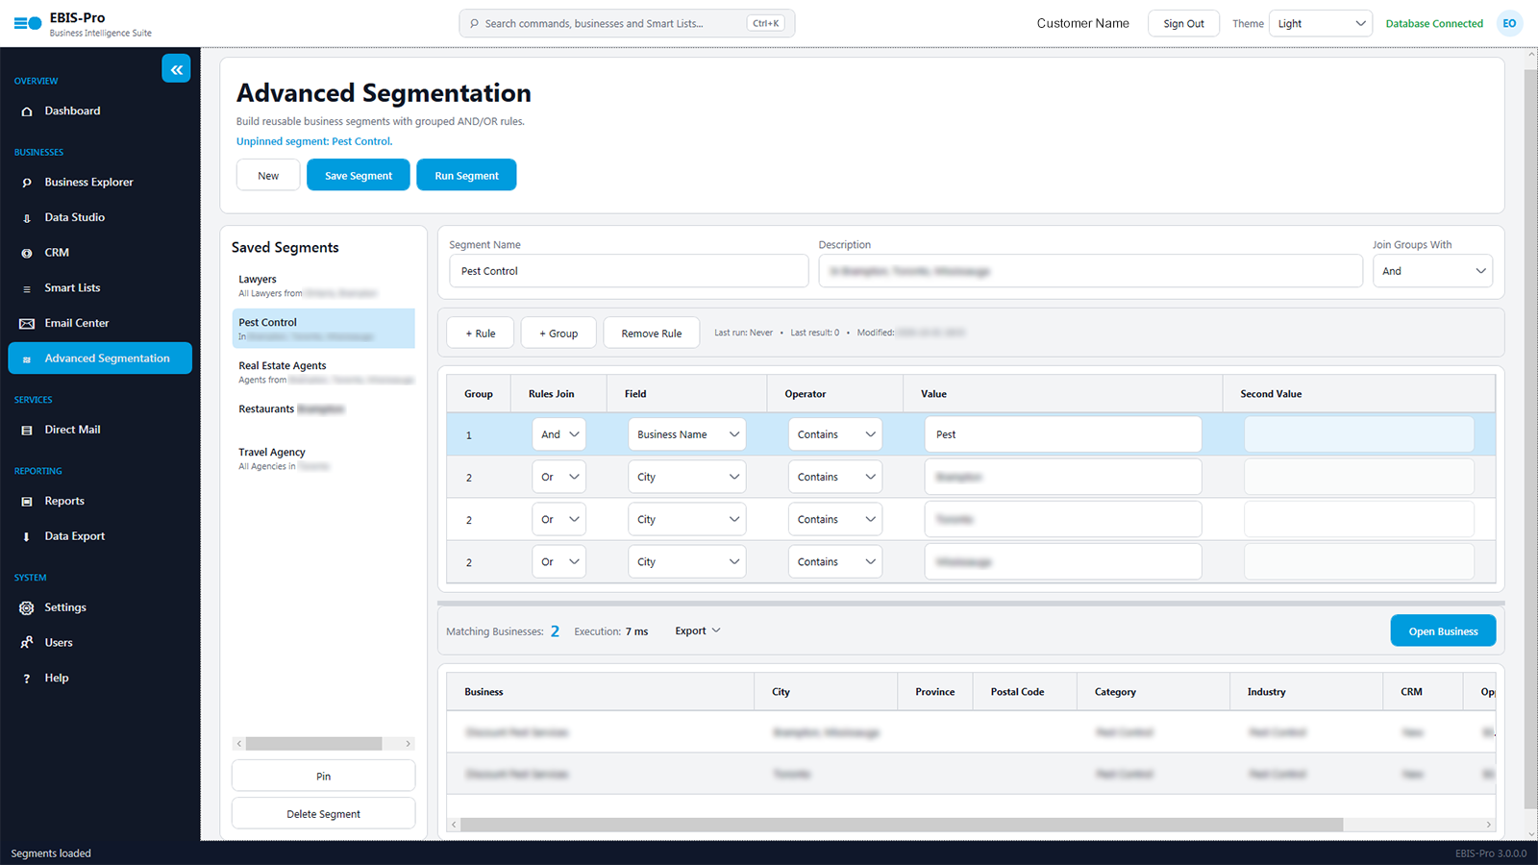Click the Sign Out button
1538x865 pixels.
point(1183,23)
